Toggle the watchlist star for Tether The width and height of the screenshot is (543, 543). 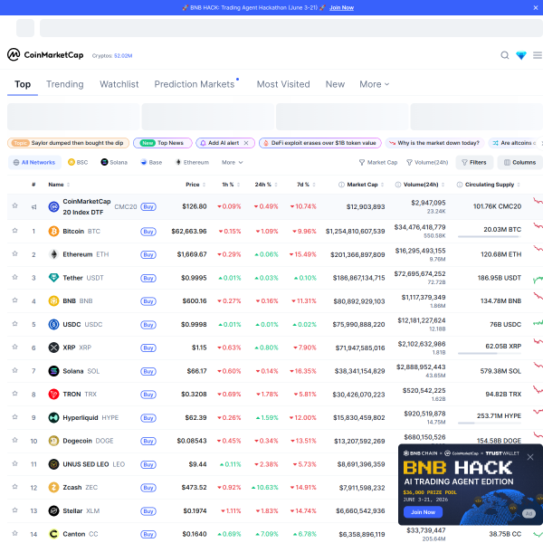click(x=14, y=277)
